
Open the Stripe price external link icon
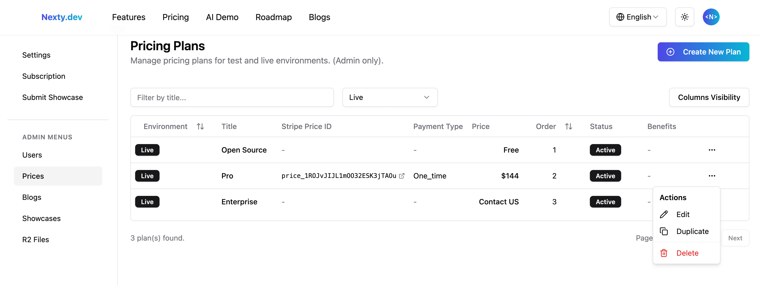[401, 176]
